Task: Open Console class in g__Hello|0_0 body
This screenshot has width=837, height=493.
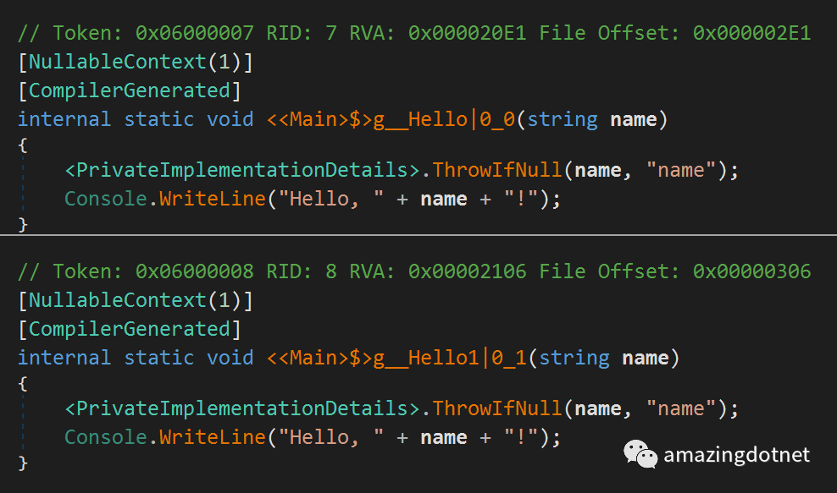Action: [106, 200]
